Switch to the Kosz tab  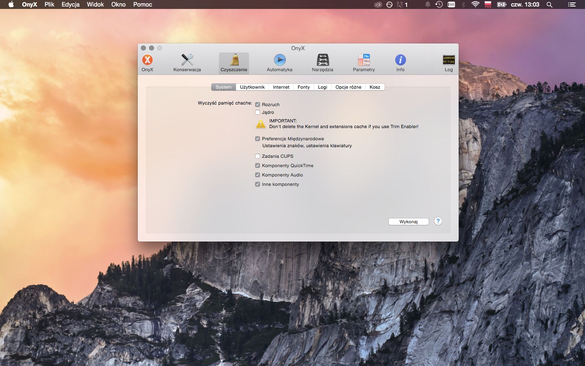tap(375, 87)
